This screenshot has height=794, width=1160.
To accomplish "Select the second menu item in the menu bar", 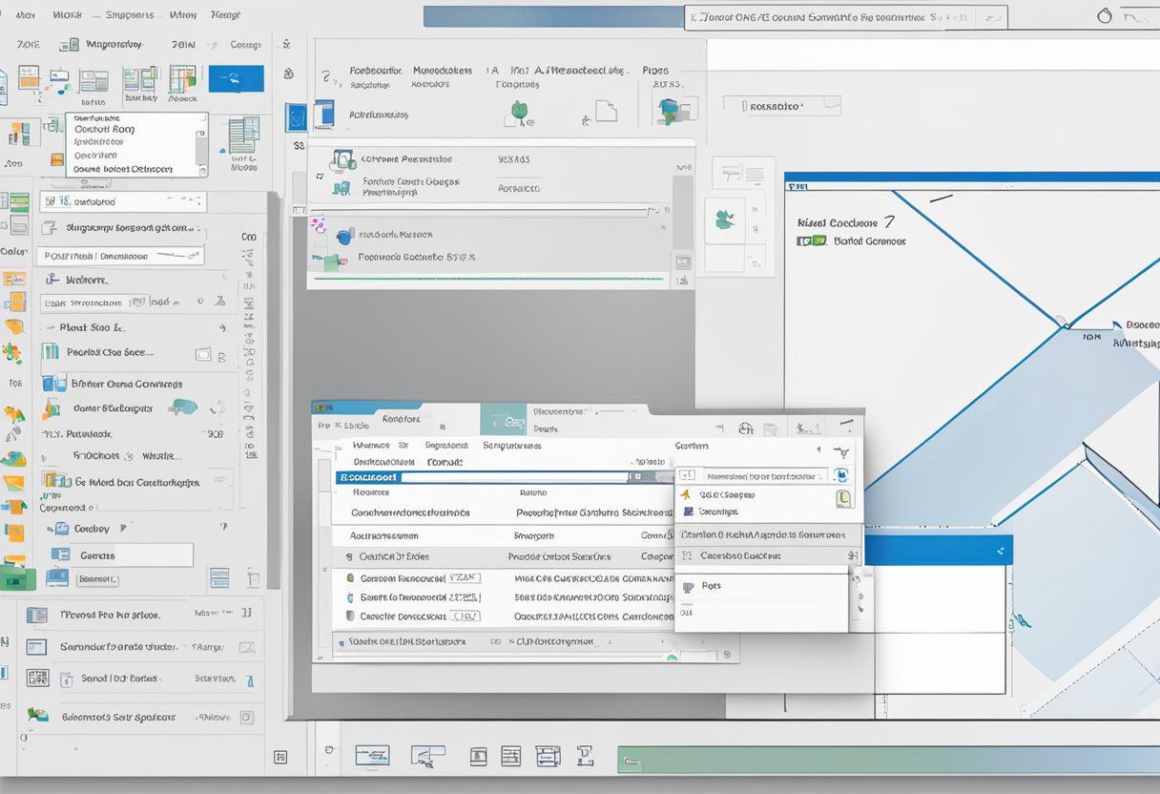I will point(67,13).
